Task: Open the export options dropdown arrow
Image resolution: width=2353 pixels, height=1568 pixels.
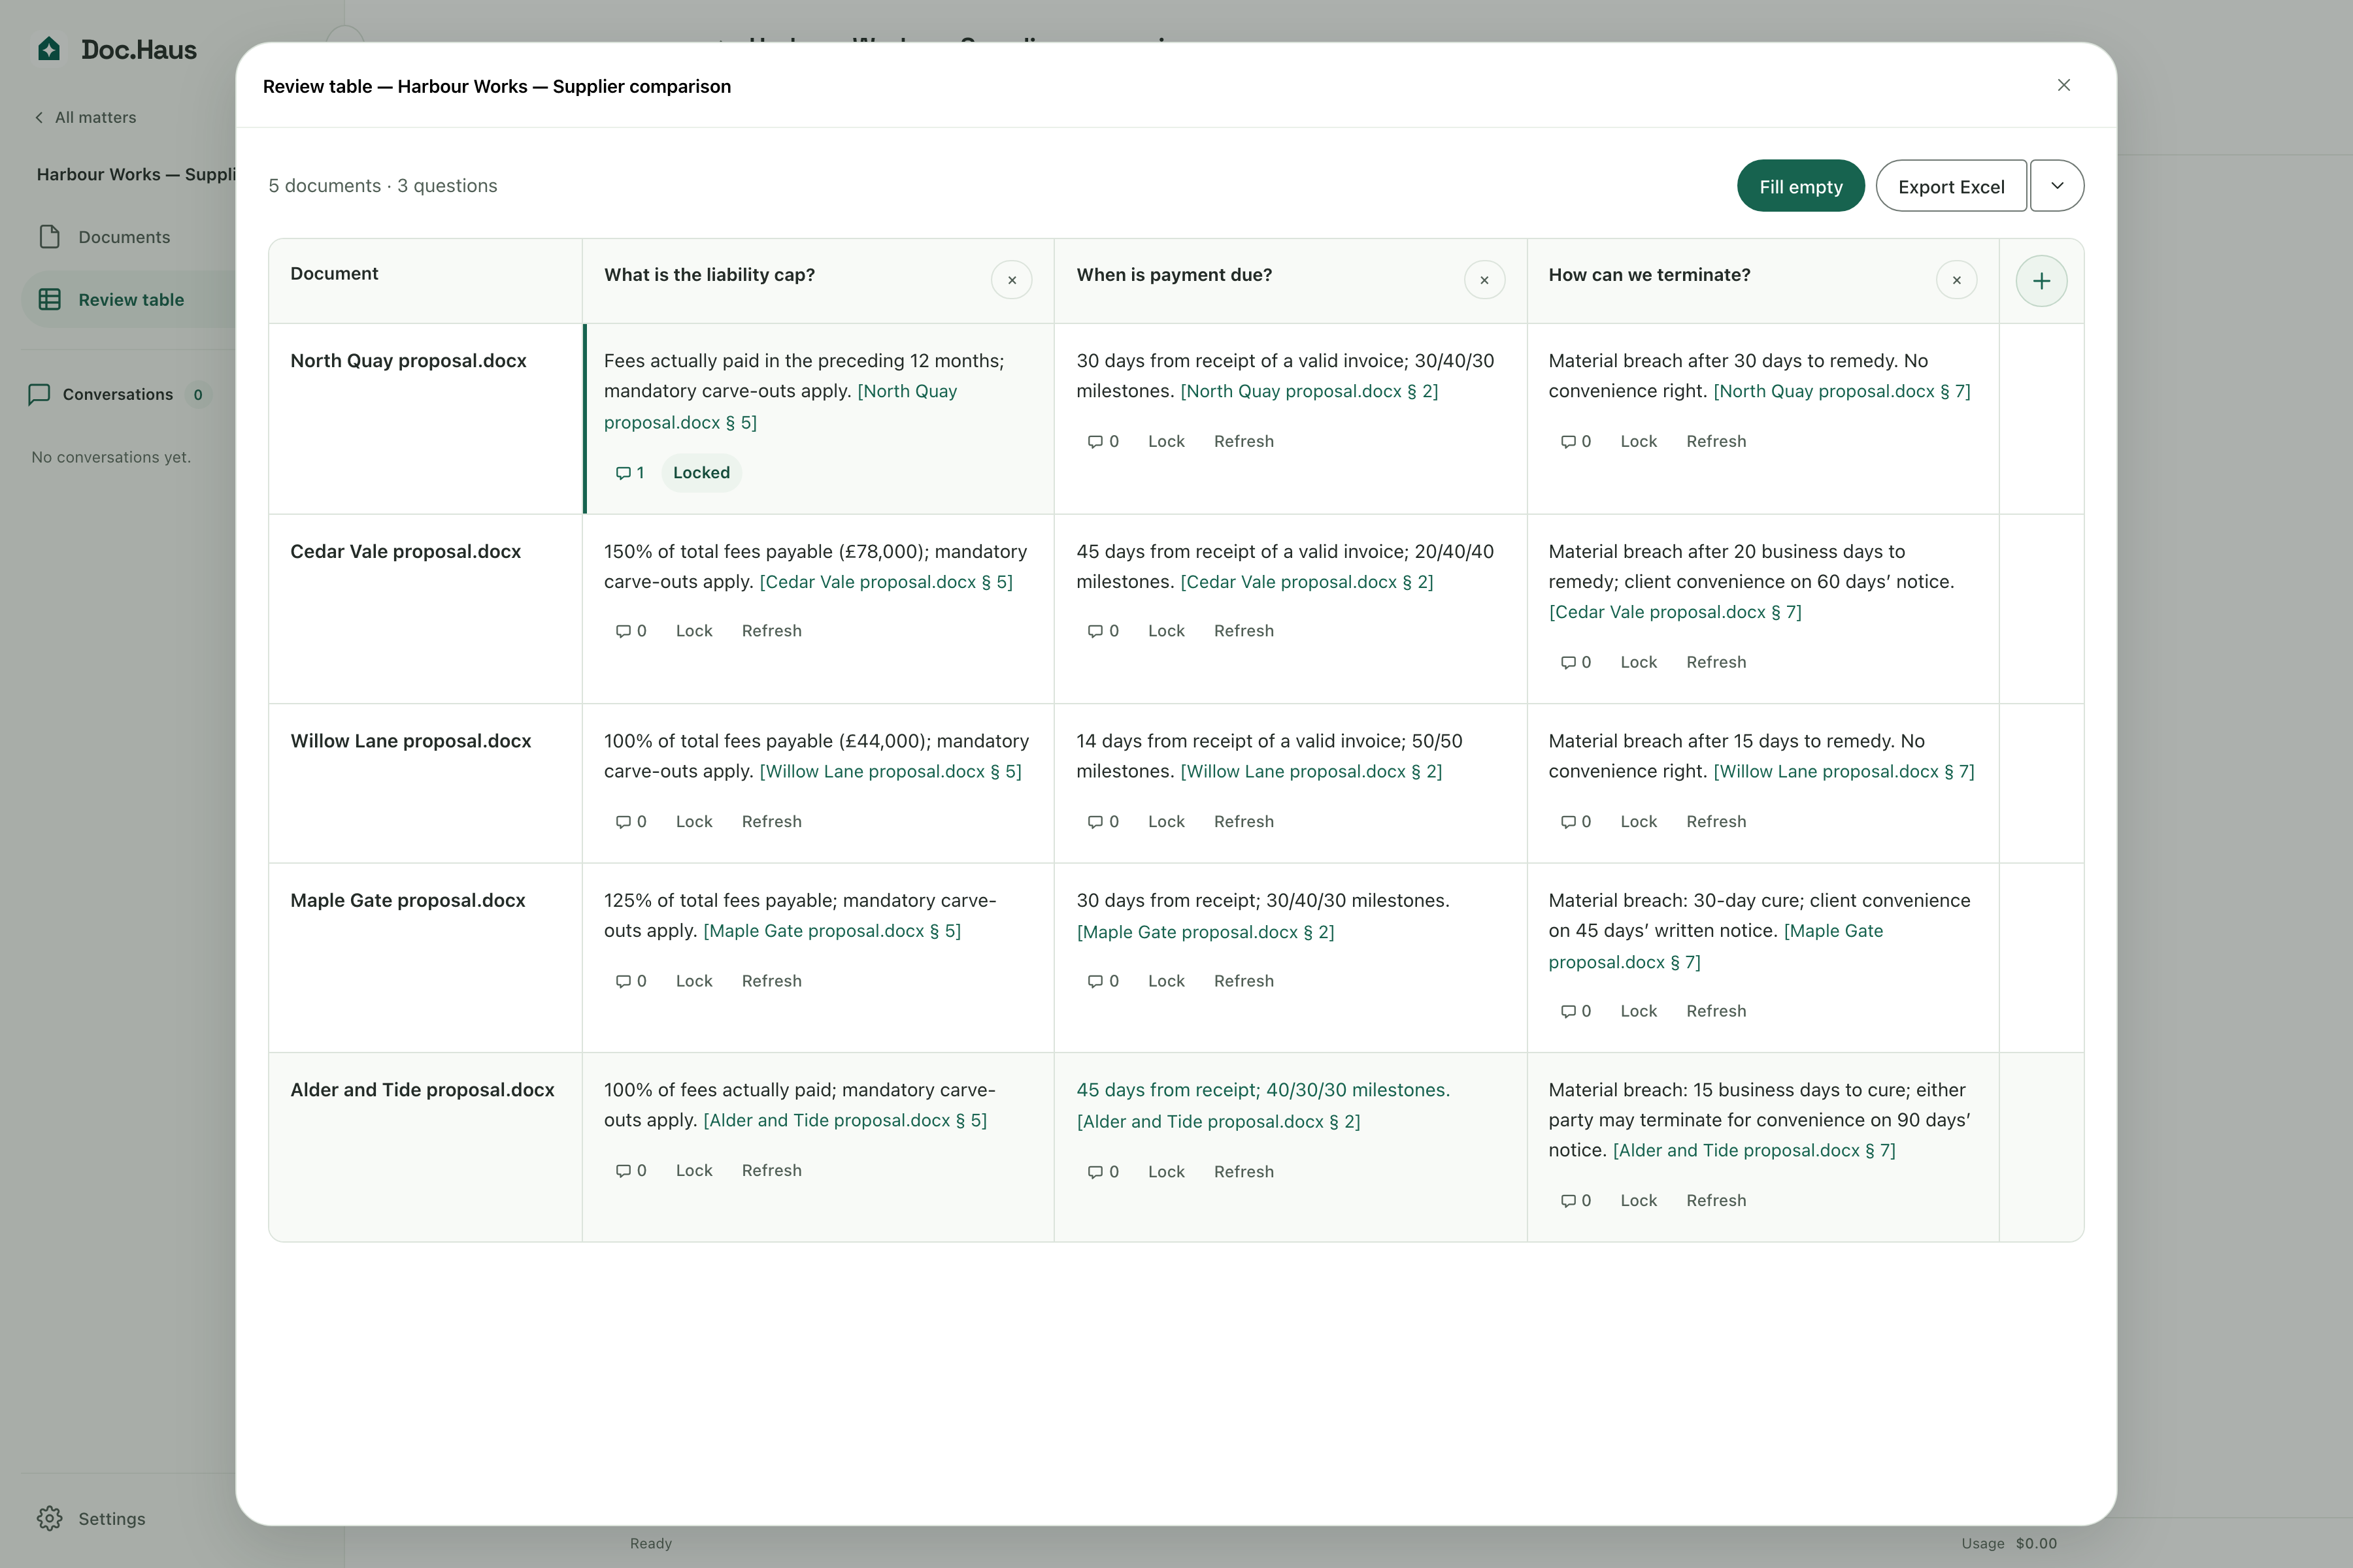Action: tap(2057, 186)
